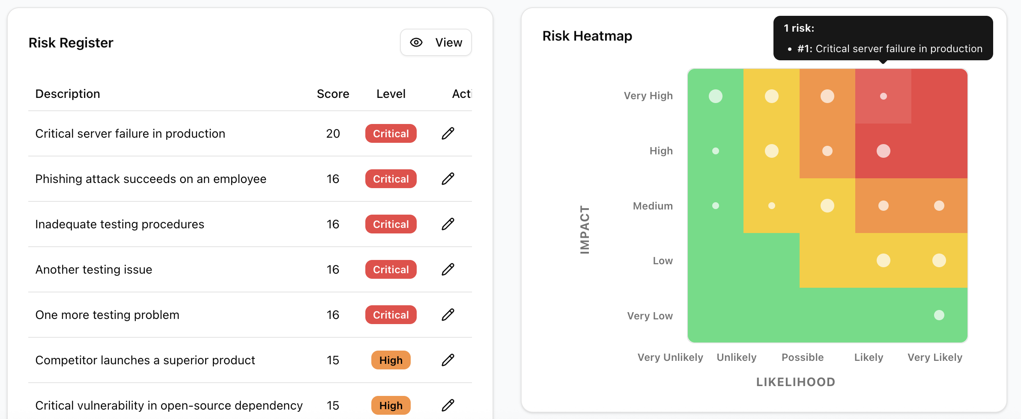Edit Competitor launches a superior product
This screenshot has width=1021, height=419.
tap(448, 360)
